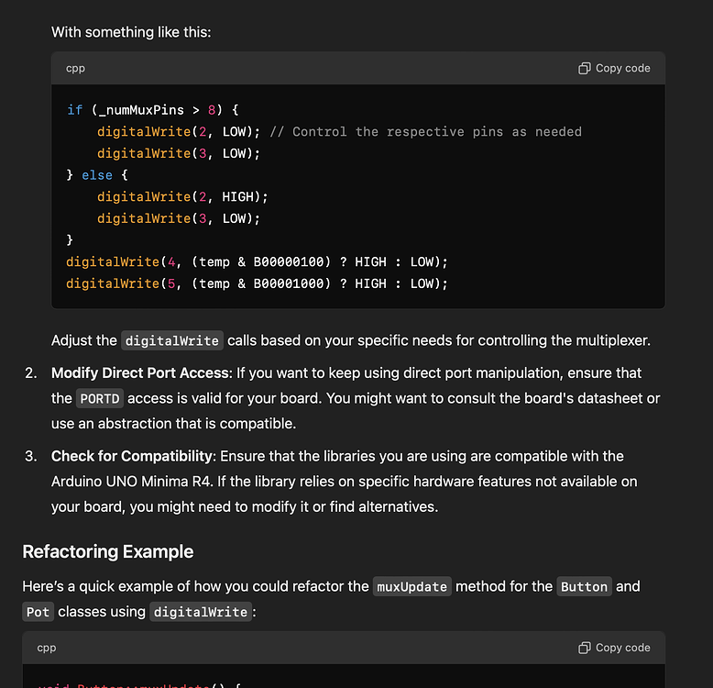Click the inline "Button" class code tag
Image resolution: width=713 pixels, height=688 pixels.
[x=585, y=586]
